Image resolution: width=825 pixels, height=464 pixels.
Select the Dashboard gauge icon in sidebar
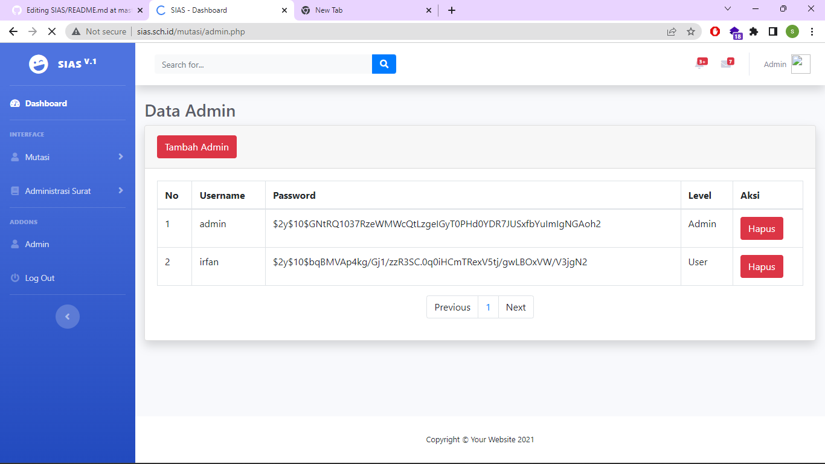point(13,103)
